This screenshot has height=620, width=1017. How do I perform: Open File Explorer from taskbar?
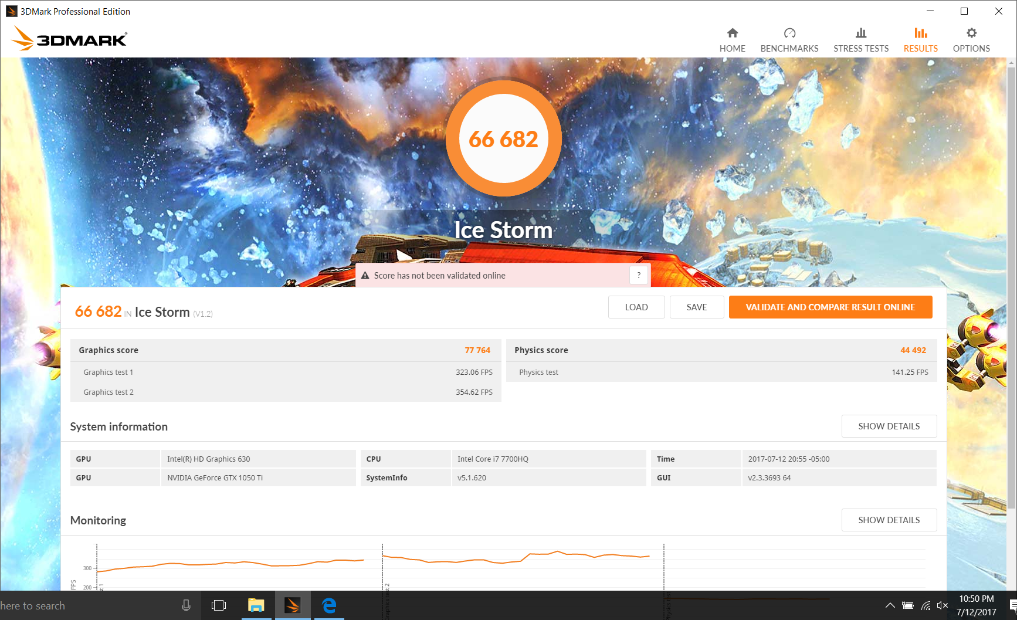[256, 605]
